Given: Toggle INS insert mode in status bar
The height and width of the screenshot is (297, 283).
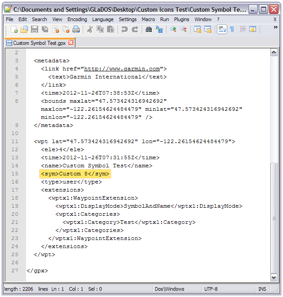Looking at the screenshot, I should 262,289.
